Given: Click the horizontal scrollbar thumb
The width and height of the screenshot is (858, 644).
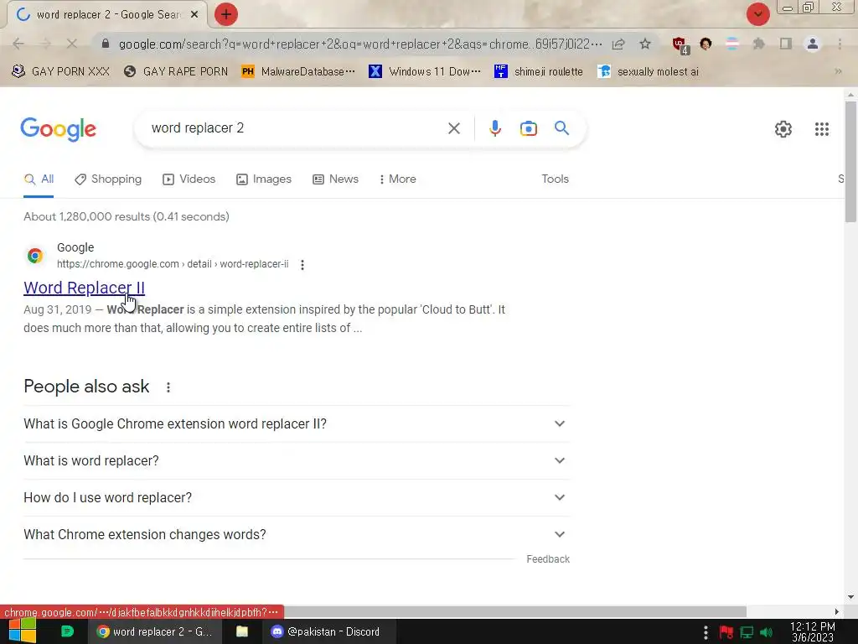Looking at the screenshot, I should tap(514, 611).
